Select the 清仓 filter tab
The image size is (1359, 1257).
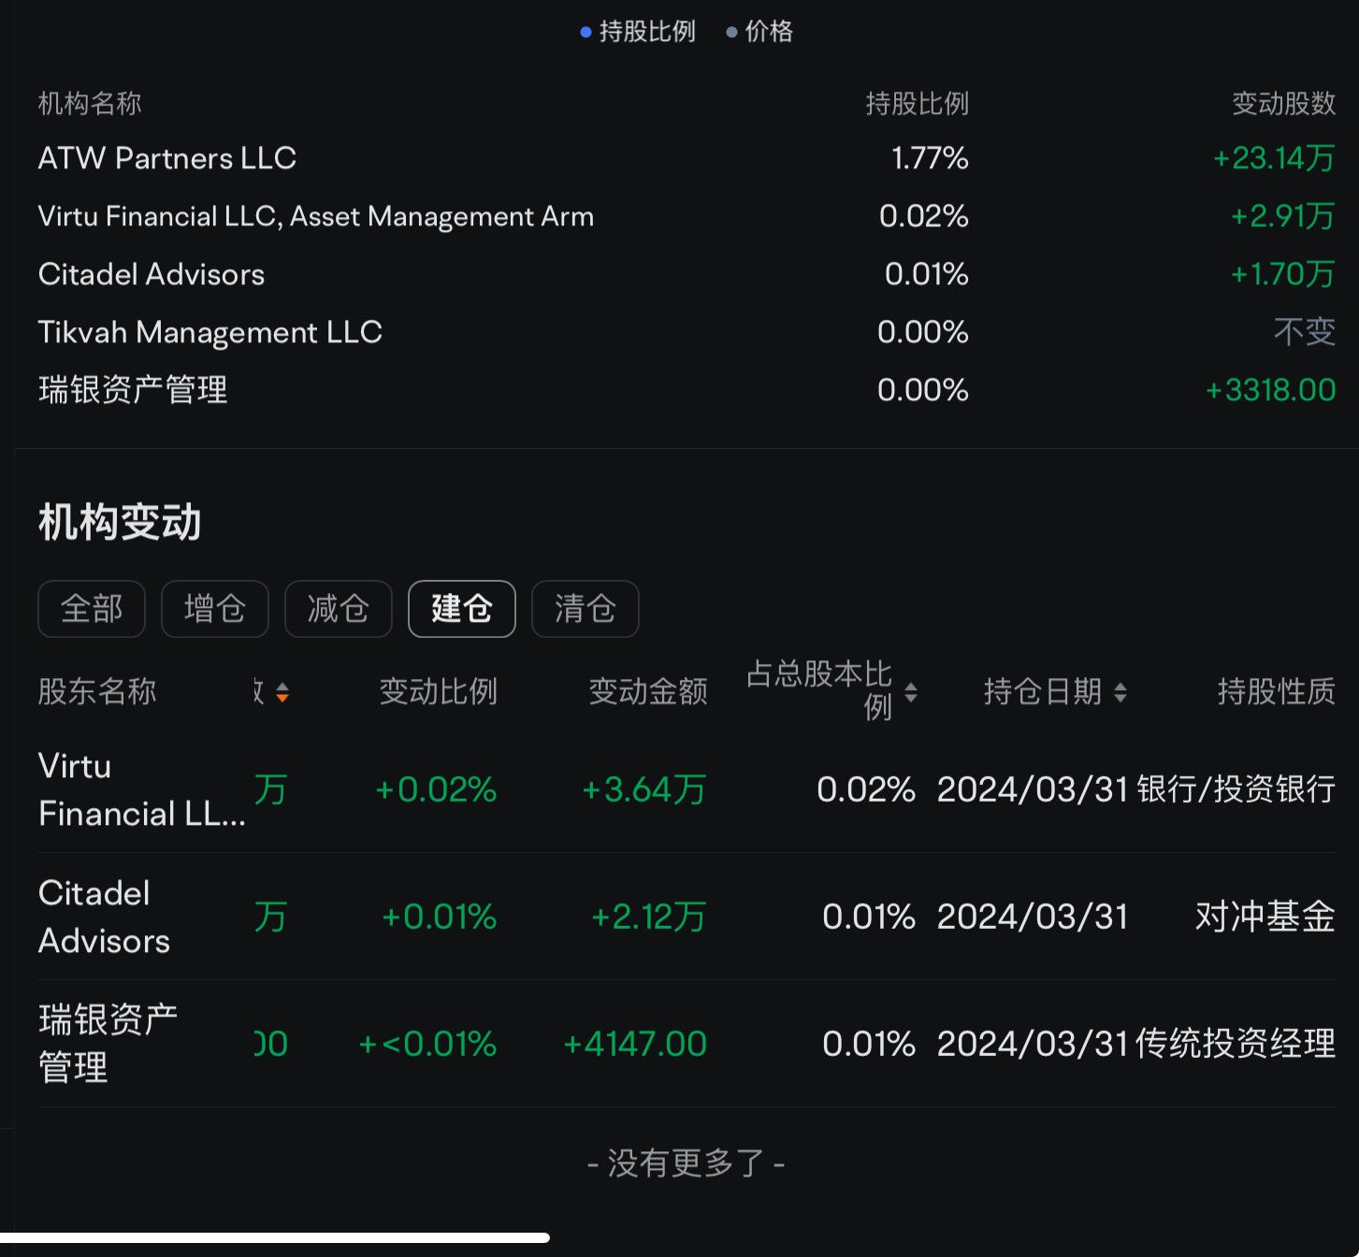click(586, 609)
